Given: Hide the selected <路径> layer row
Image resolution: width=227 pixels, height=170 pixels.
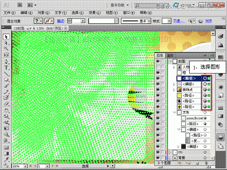Looking at the screenshot, I should coord(158,78).
